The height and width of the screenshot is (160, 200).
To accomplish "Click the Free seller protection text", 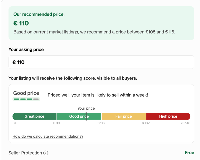I will (189, 153).
